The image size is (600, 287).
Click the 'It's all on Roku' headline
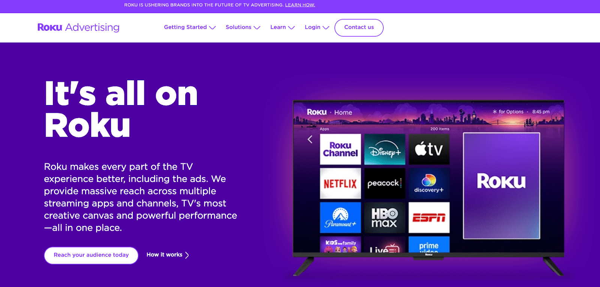pos(121,109)
